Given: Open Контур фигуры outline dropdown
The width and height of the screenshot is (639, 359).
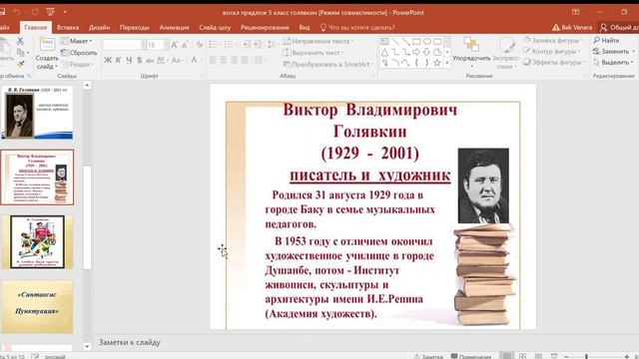Looking at the screenshot, I should [x=552, y=51].
